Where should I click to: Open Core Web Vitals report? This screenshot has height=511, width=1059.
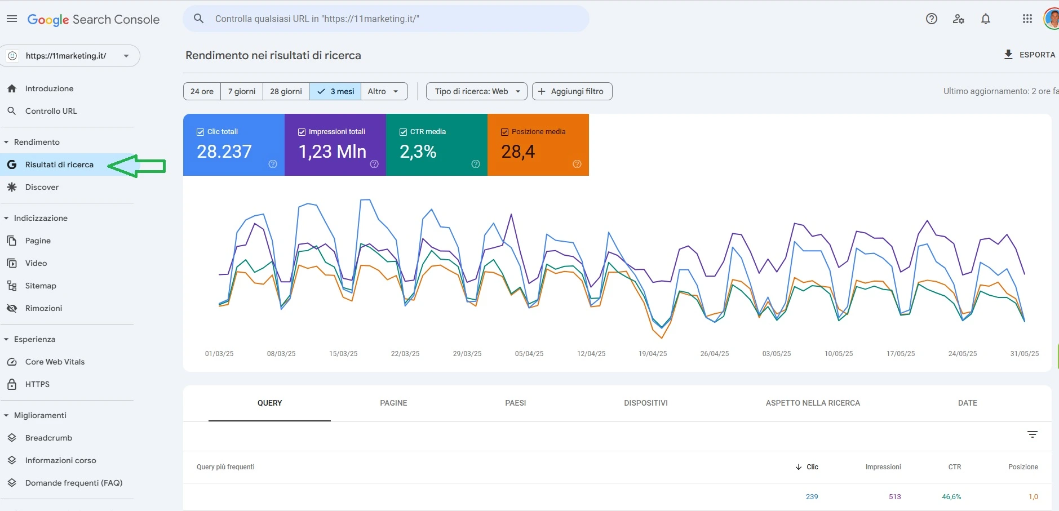coord(55,362)
